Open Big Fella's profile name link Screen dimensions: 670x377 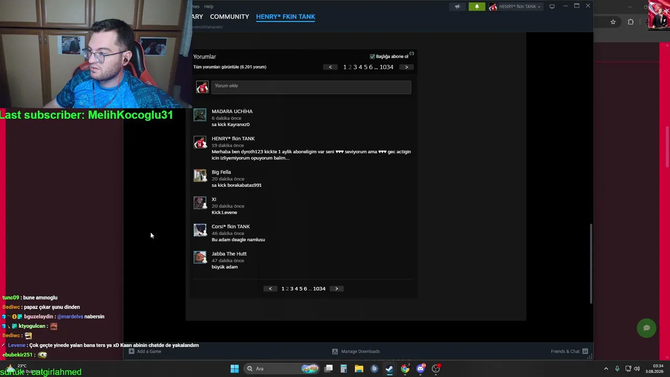221,172
